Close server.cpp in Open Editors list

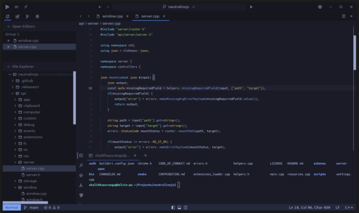coord(8,47)
